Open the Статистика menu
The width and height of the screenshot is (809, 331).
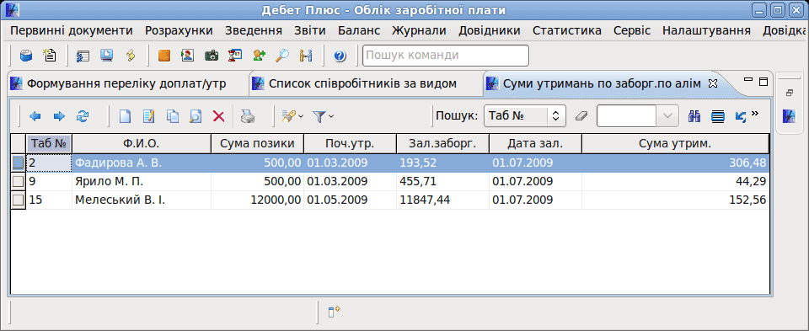click(567, 30)
